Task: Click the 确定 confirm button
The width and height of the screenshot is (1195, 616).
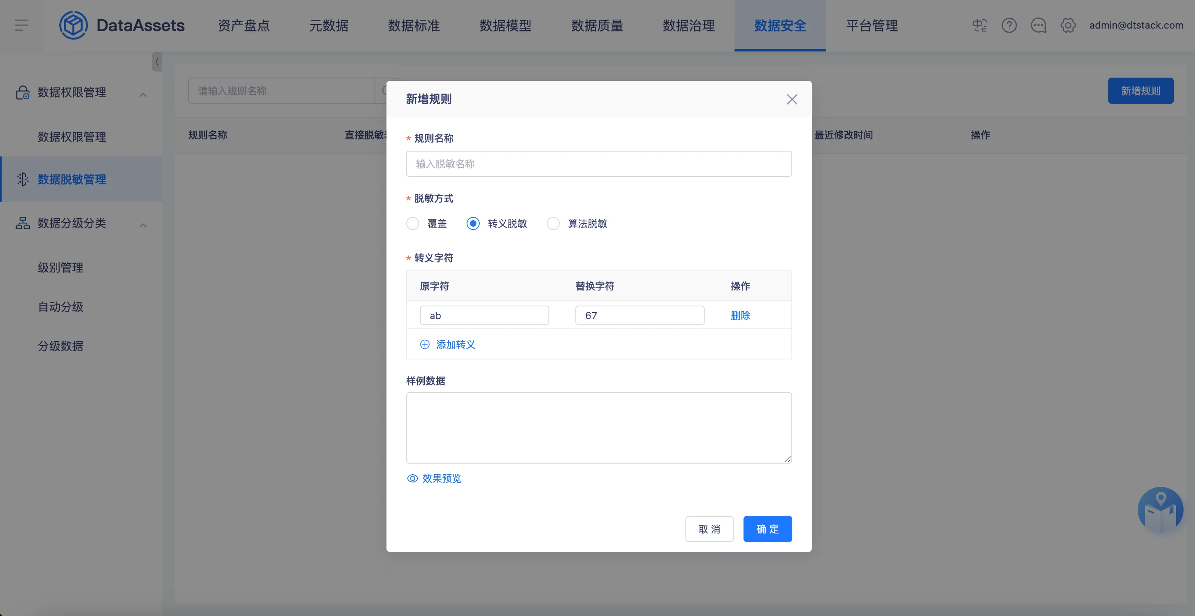Action: coord(767,529)
